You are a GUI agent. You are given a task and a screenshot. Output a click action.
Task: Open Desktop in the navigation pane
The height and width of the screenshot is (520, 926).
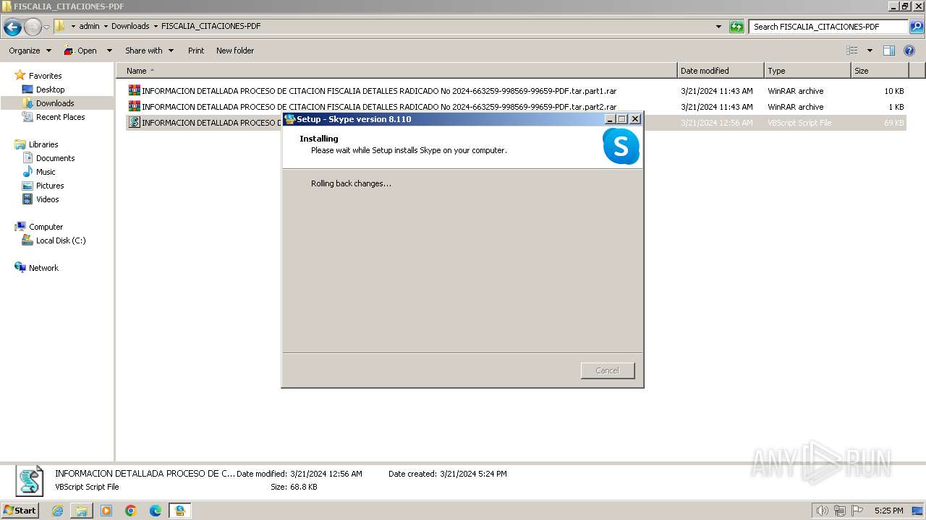pos(50,90)
